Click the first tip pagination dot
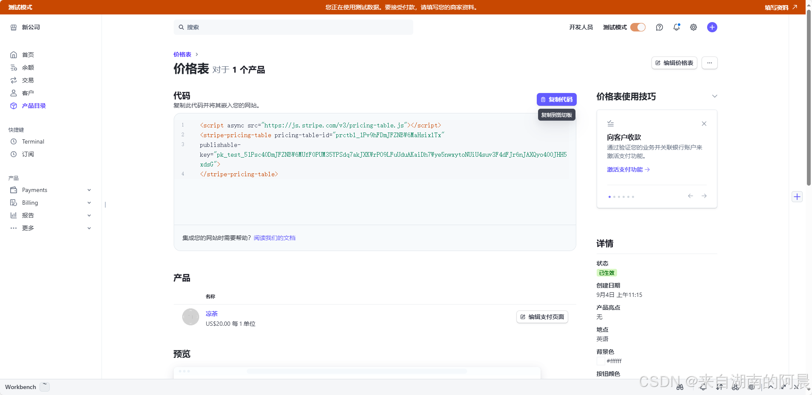The image size is (812, 395). (610, 197)
